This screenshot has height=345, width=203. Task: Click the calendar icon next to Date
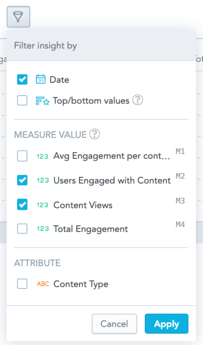pos(41,79)
